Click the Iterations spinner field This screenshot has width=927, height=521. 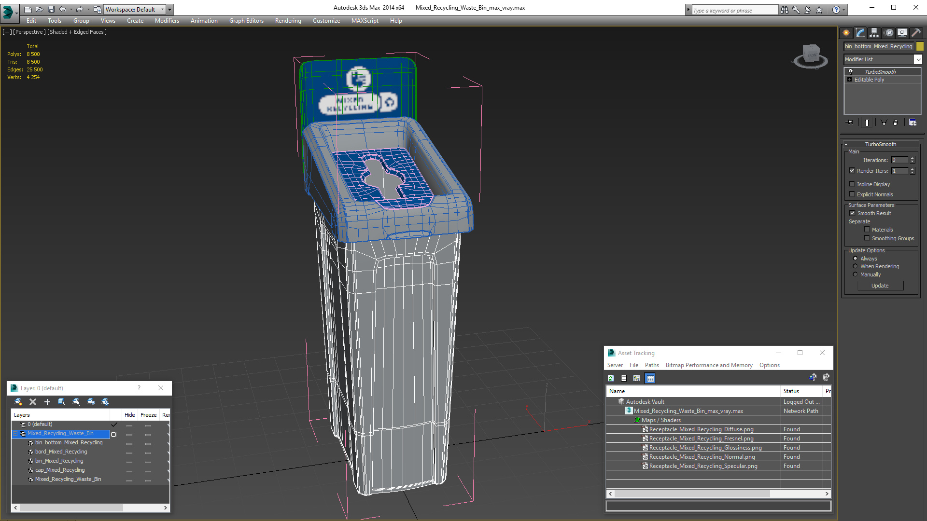899,160
